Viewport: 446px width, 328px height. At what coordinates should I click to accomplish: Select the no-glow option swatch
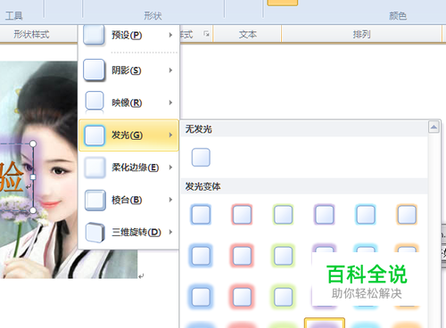pyautogui.click(x=201, y=157)
